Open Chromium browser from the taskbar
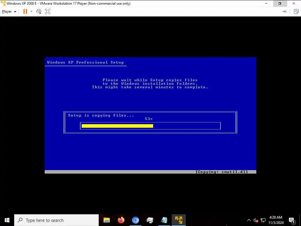 point(135,220)
